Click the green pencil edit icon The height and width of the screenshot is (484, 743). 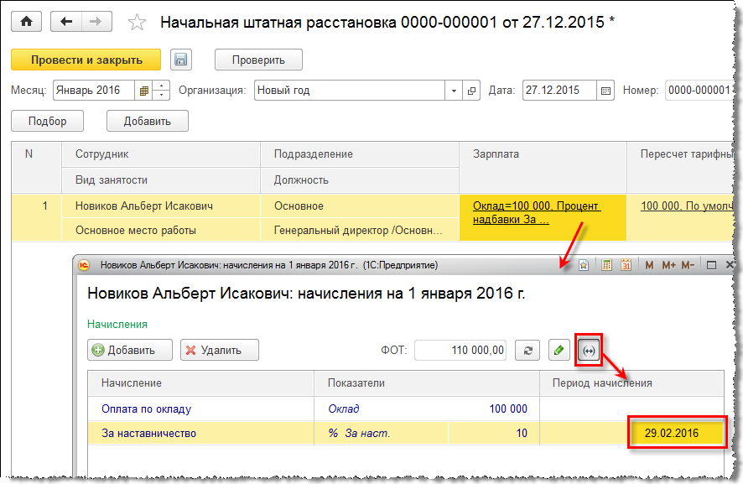(x=559, y=350)
